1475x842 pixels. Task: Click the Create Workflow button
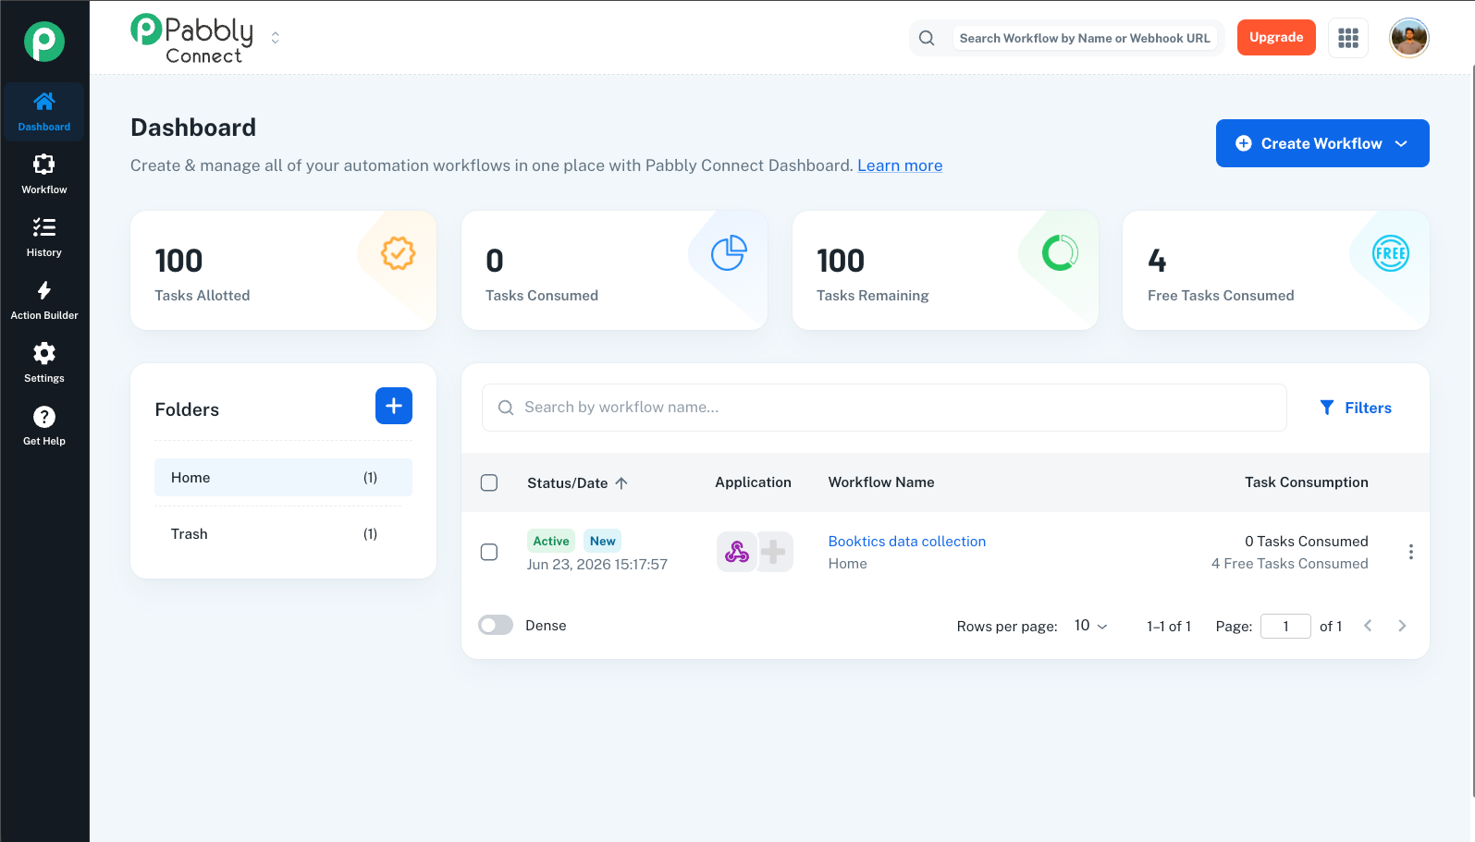1322,143
